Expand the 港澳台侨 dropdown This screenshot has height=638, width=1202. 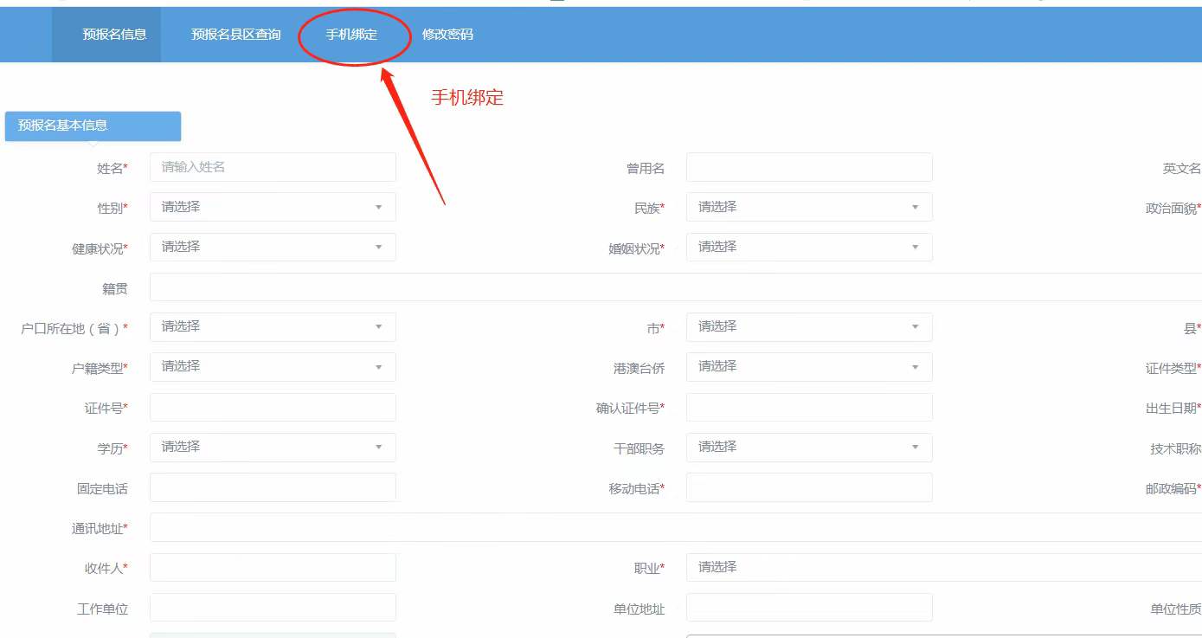pyautogui.click(x=809, y=367)
